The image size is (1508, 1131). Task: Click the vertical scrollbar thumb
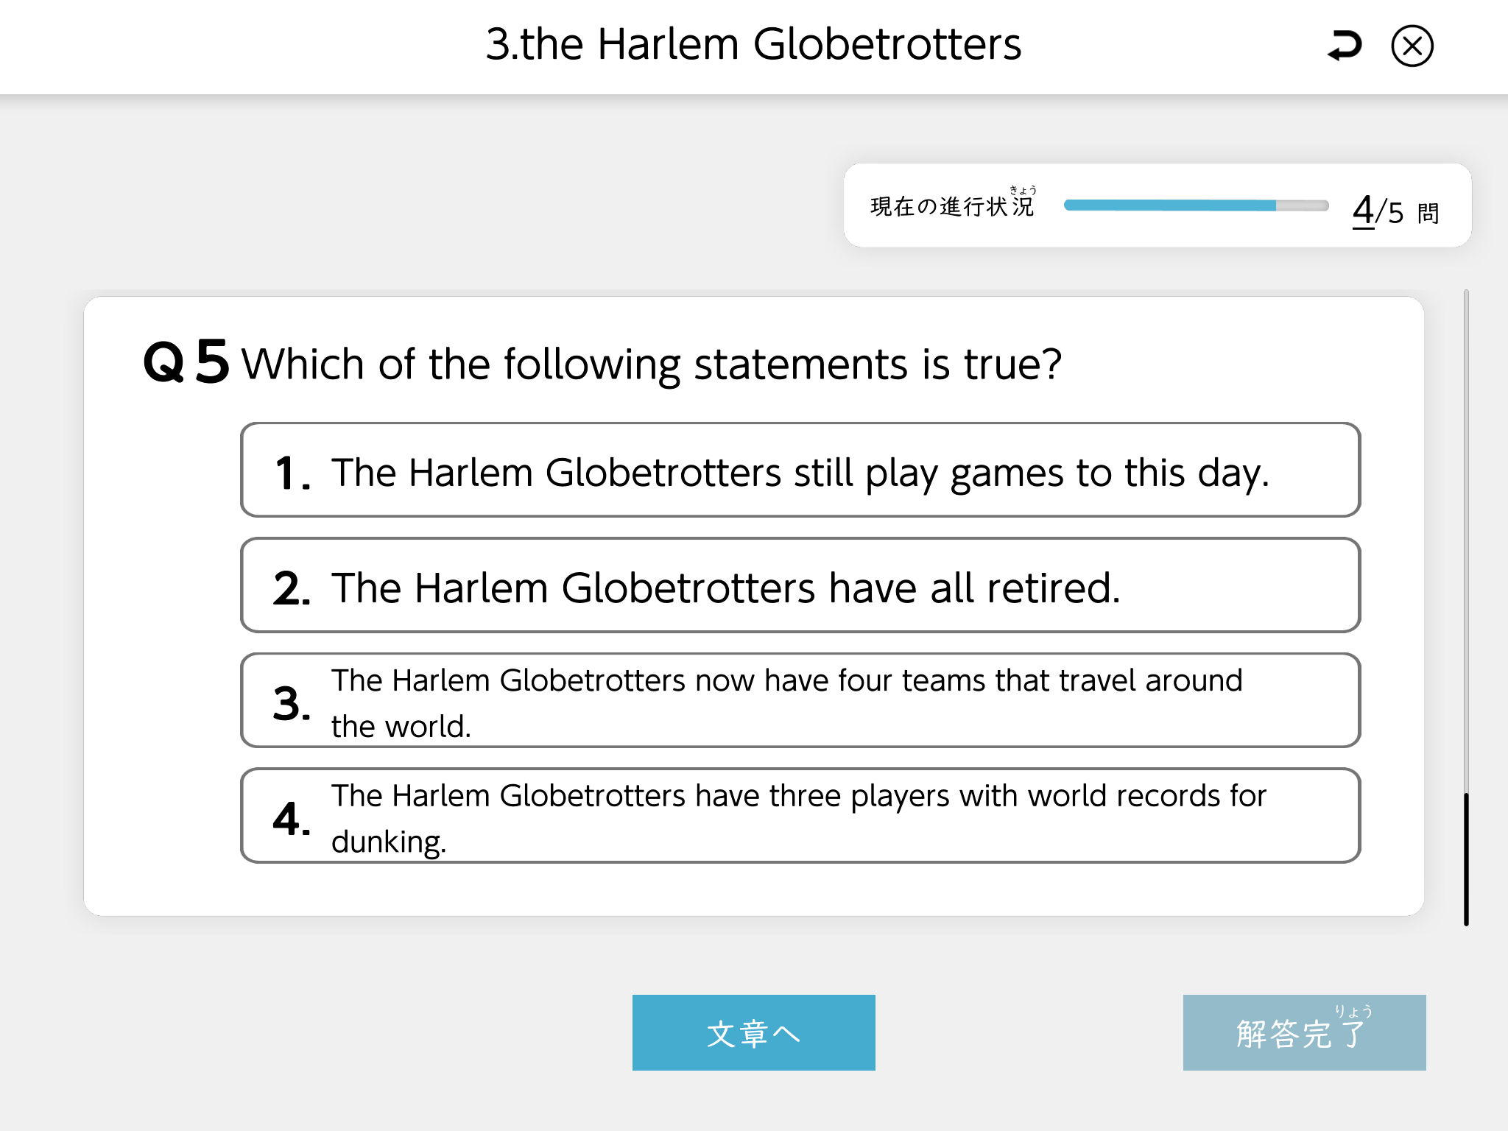(1465, 858)
